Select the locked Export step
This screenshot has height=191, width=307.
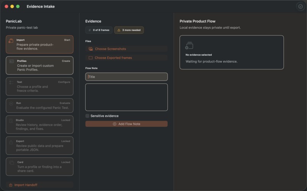pyautogui.click(x=40, y=146)
